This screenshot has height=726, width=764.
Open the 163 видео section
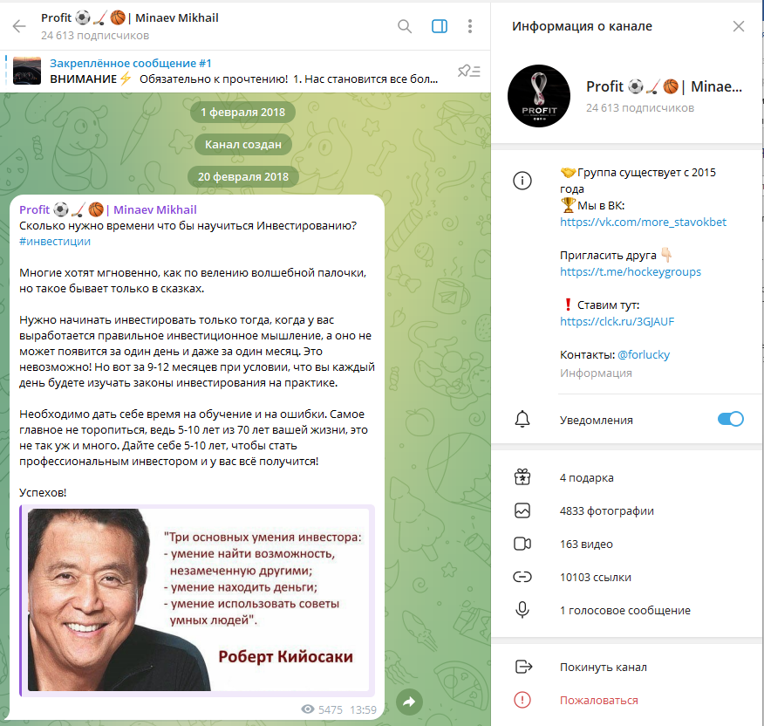(x=628, y=544)
